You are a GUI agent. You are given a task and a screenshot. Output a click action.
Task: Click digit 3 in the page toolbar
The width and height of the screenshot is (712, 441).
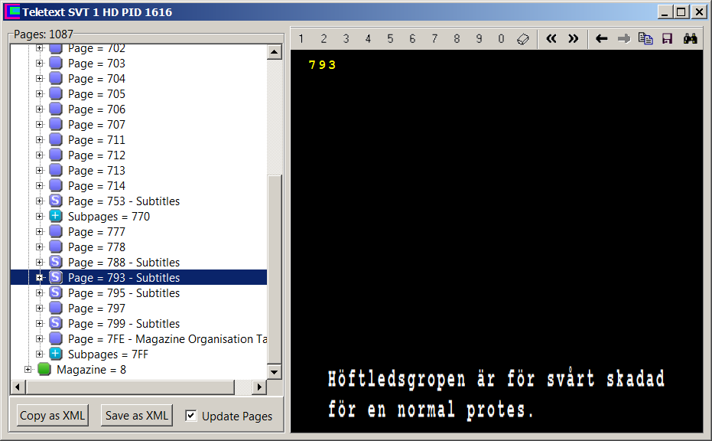point(346,38)
